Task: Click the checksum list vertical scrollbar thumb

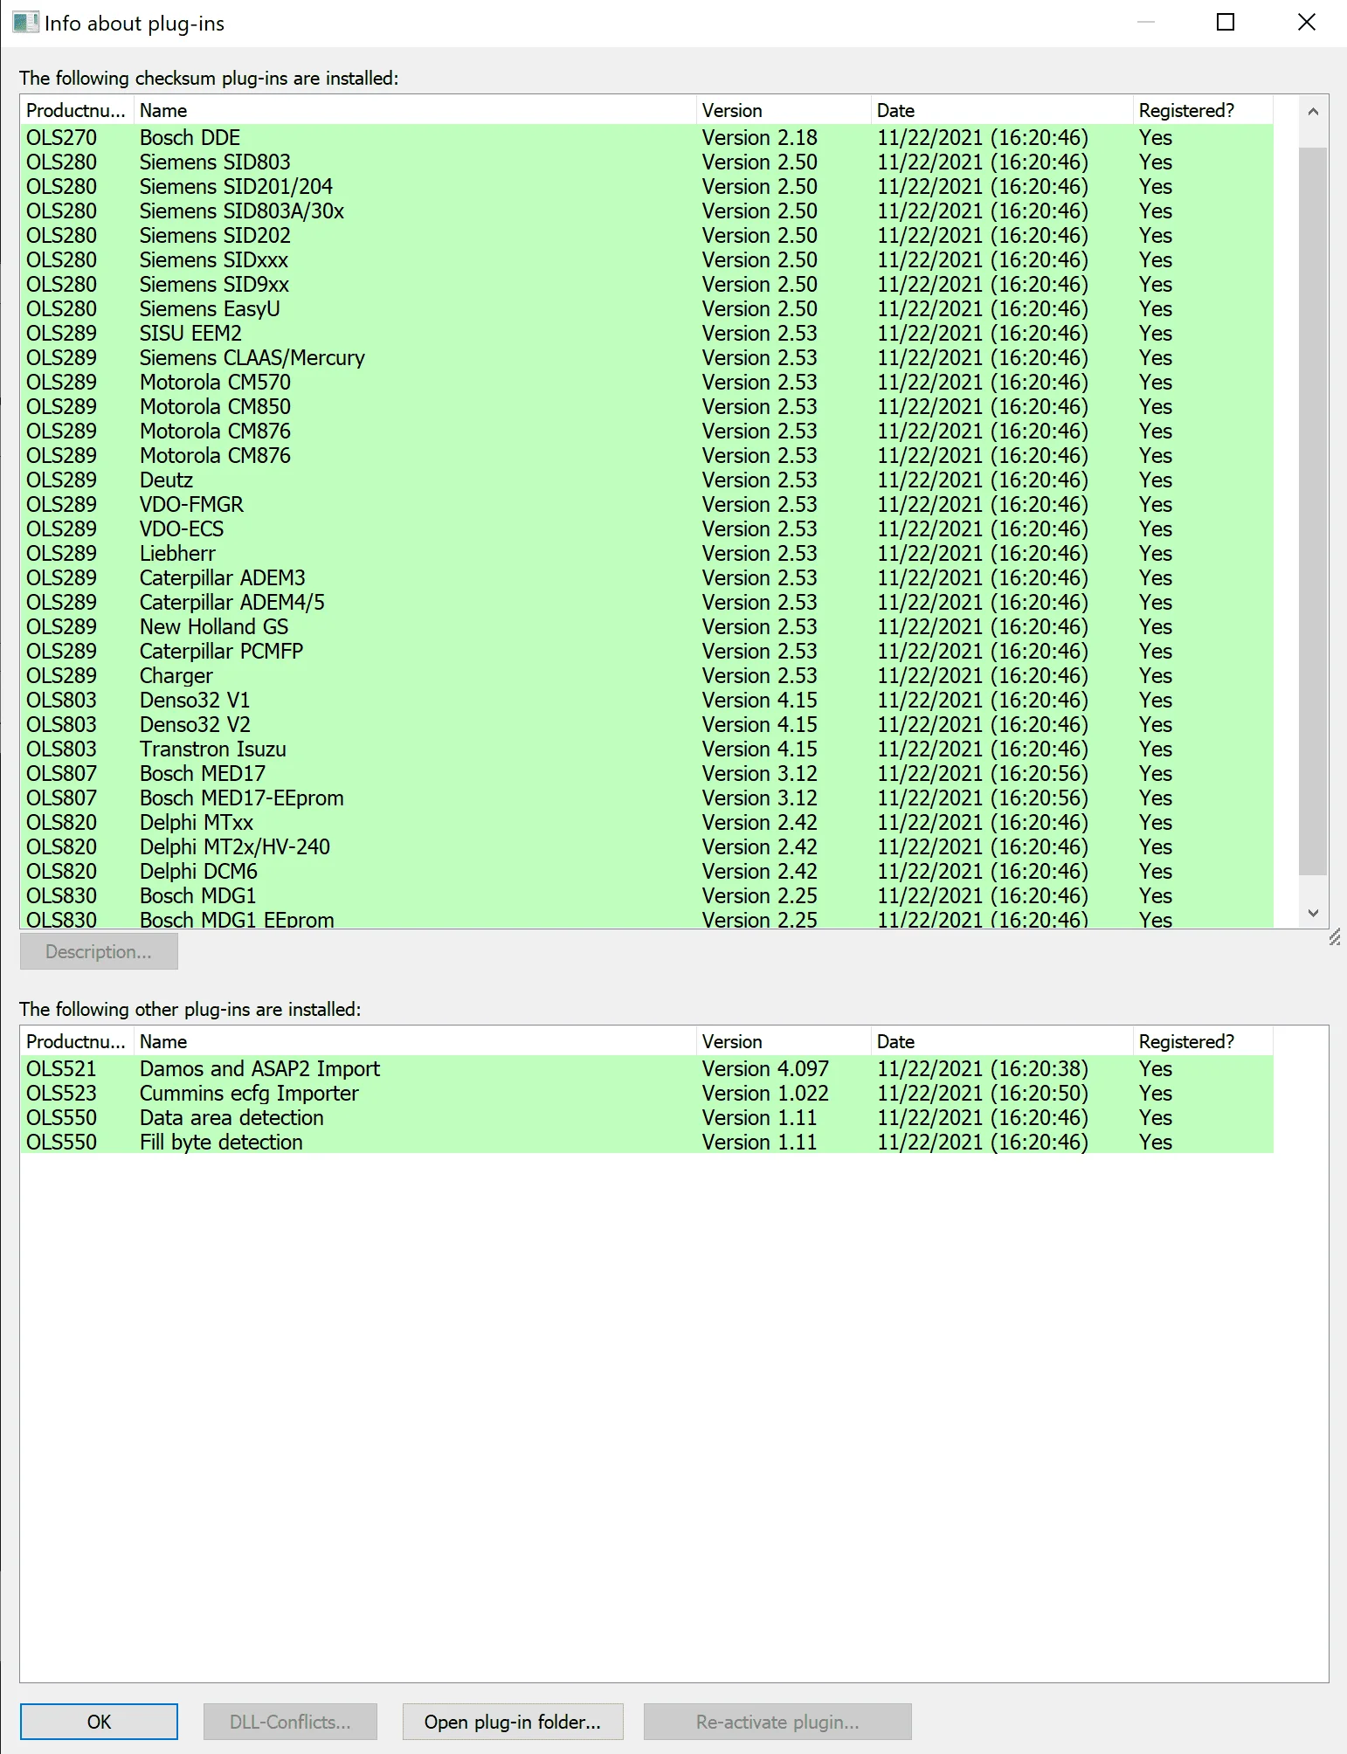Action: 1313,511
